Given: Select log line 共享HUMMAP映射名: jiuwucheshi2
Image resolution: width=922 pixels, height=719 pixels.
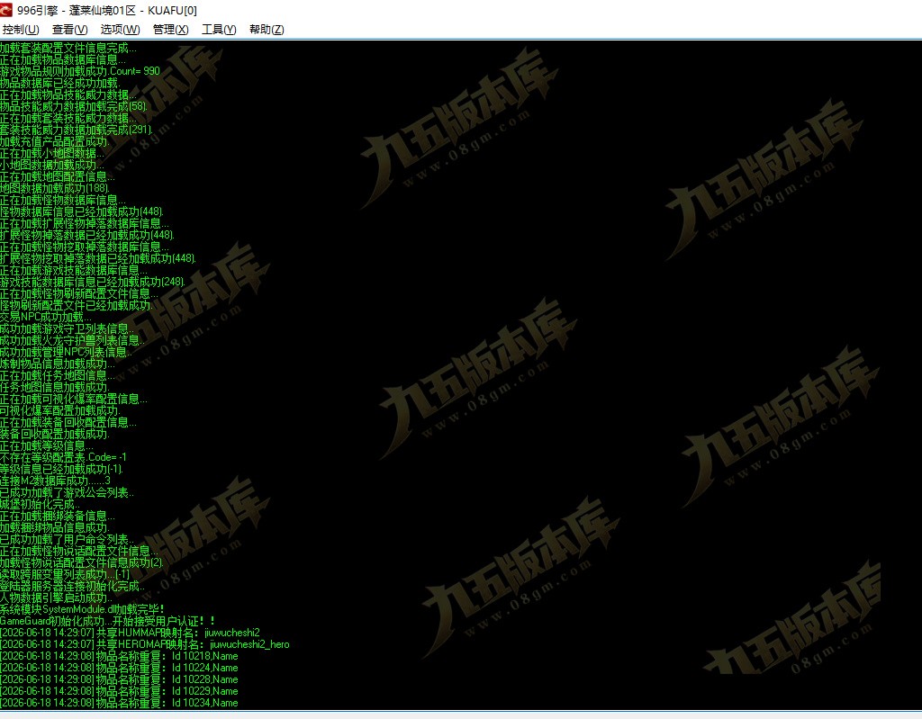Looking at the screenshot, I should coord(130,633).
